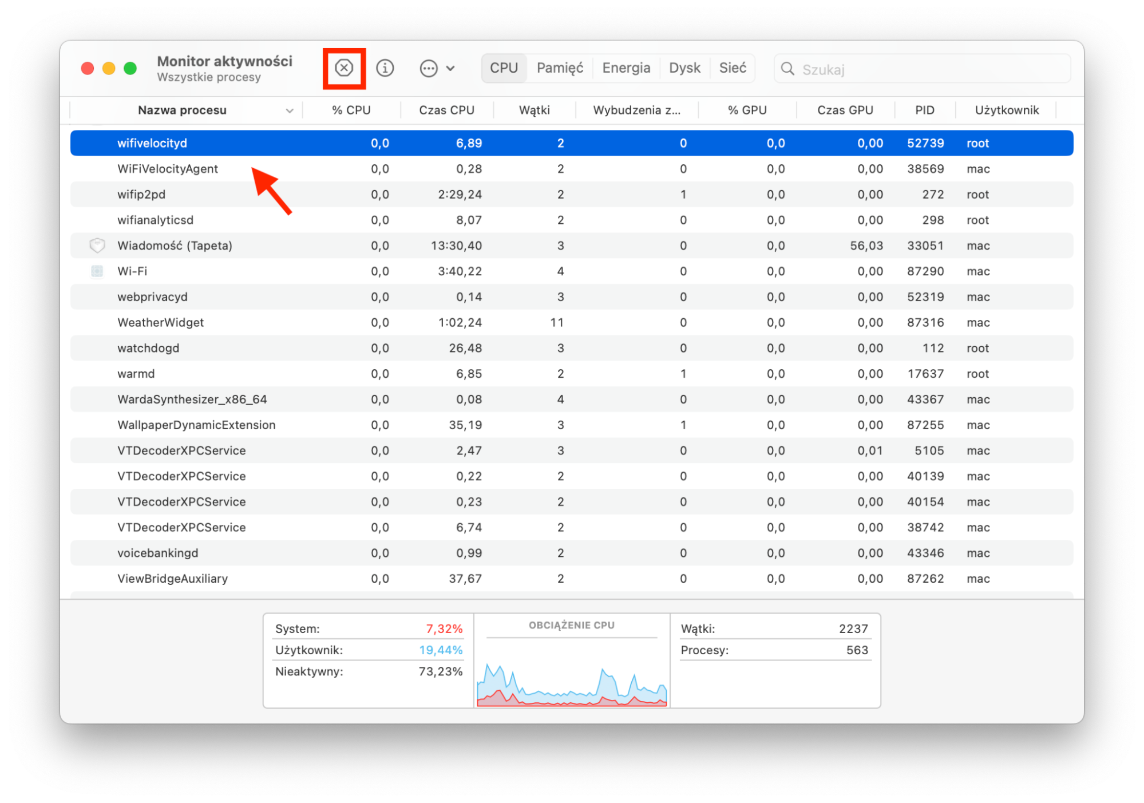Image resolution: width=1144 pixels, height=803 pixels.
Task: Select the WeatherWidget process
Action: [571, 323]
